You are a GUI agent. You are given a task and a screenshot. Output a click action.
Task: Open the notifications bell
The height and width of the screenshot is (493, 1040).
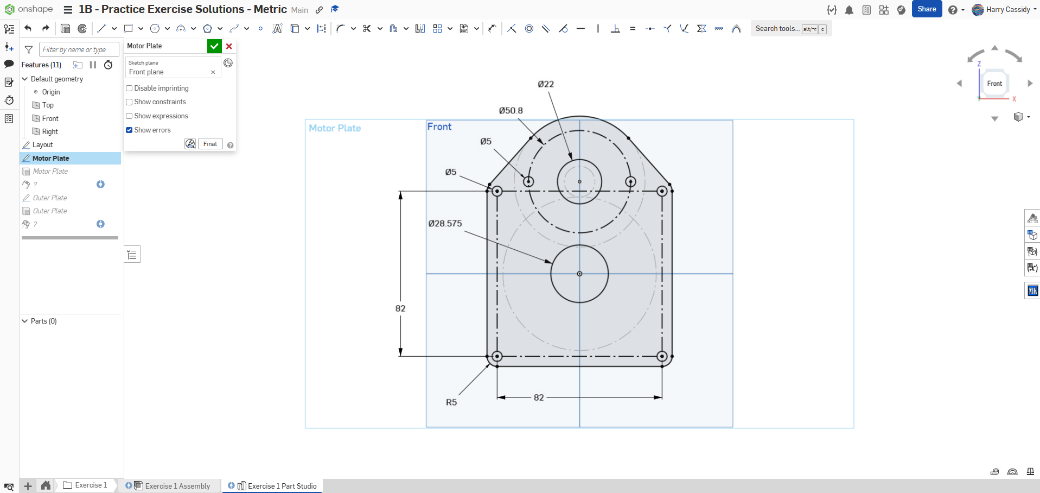tap(849, 10)
